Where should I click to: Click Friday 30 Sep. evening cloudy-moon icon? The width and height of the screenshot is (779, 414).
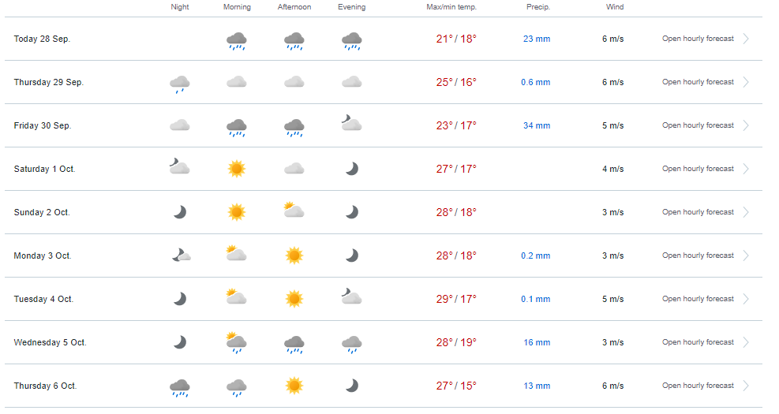[351, 122]
